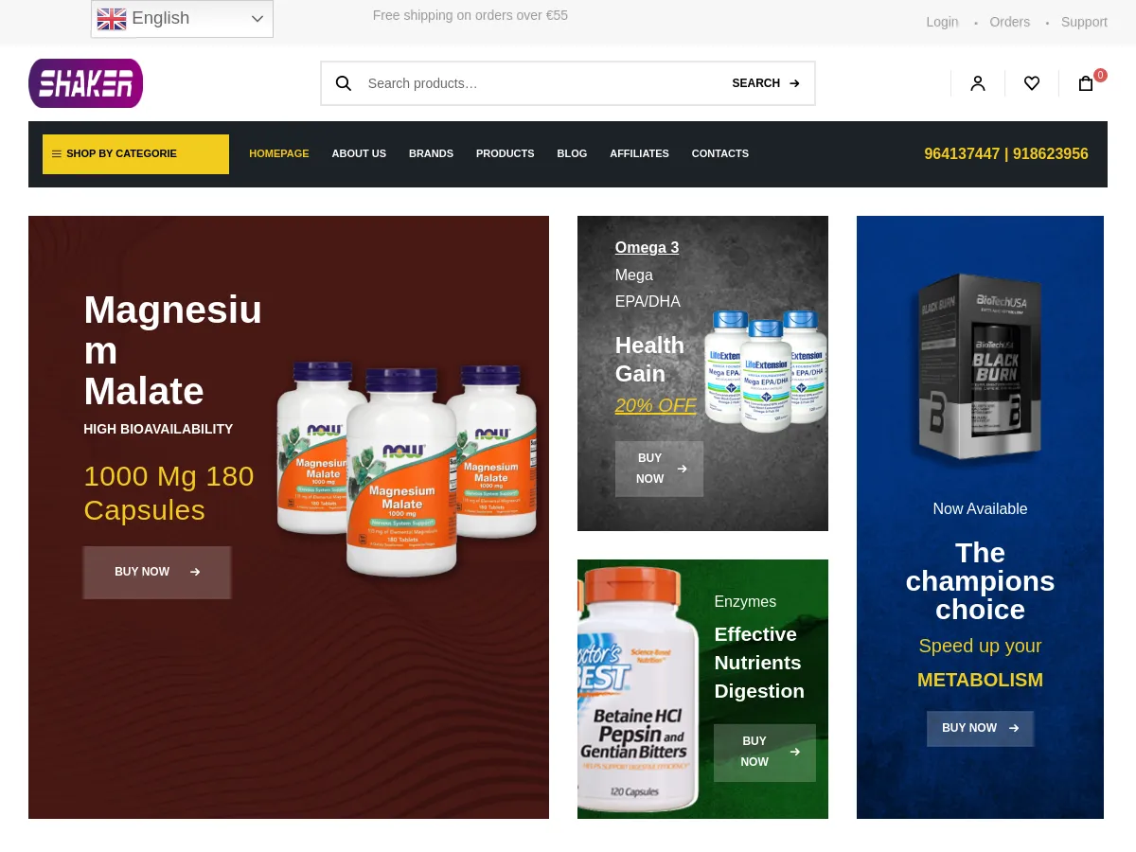
Task: Click Buy Now on the Black Burn banner
Action: 980,728
